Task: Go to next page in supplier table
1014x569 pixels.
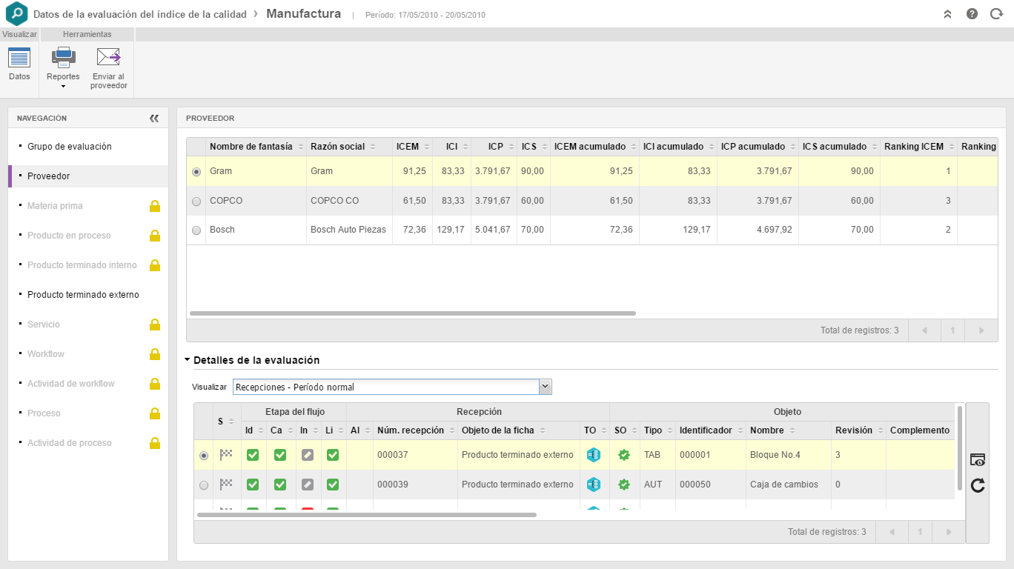Action: click(x=981, y=330)
